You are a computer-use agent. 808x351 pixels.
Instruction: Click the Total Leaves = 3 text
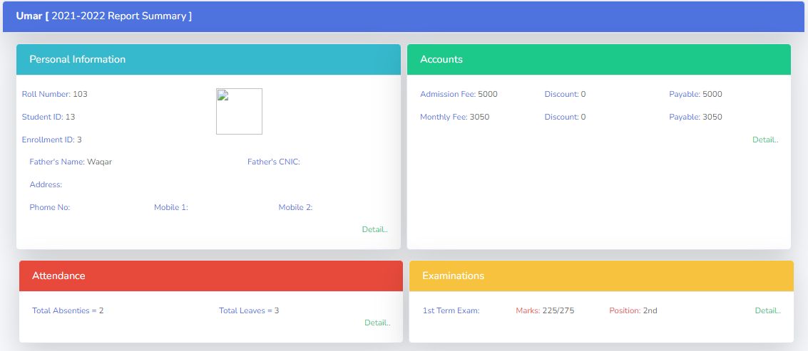point(249,310)
